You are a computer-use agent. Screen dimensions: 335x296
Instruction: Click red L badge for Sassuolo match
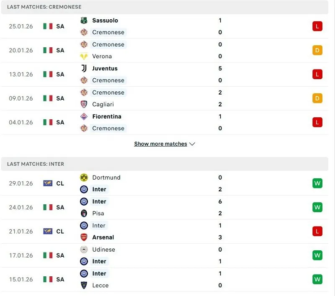pyautogui.click(x=317, y=26)
